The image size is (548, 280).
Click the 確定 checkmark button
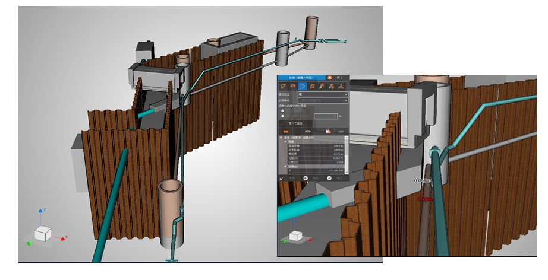(329, 177)
